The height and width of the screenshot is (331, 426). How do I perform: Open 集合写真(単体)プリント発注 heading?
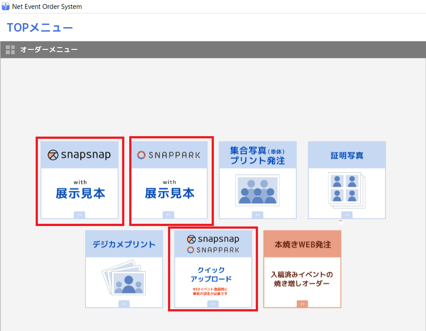coord(258,155)
